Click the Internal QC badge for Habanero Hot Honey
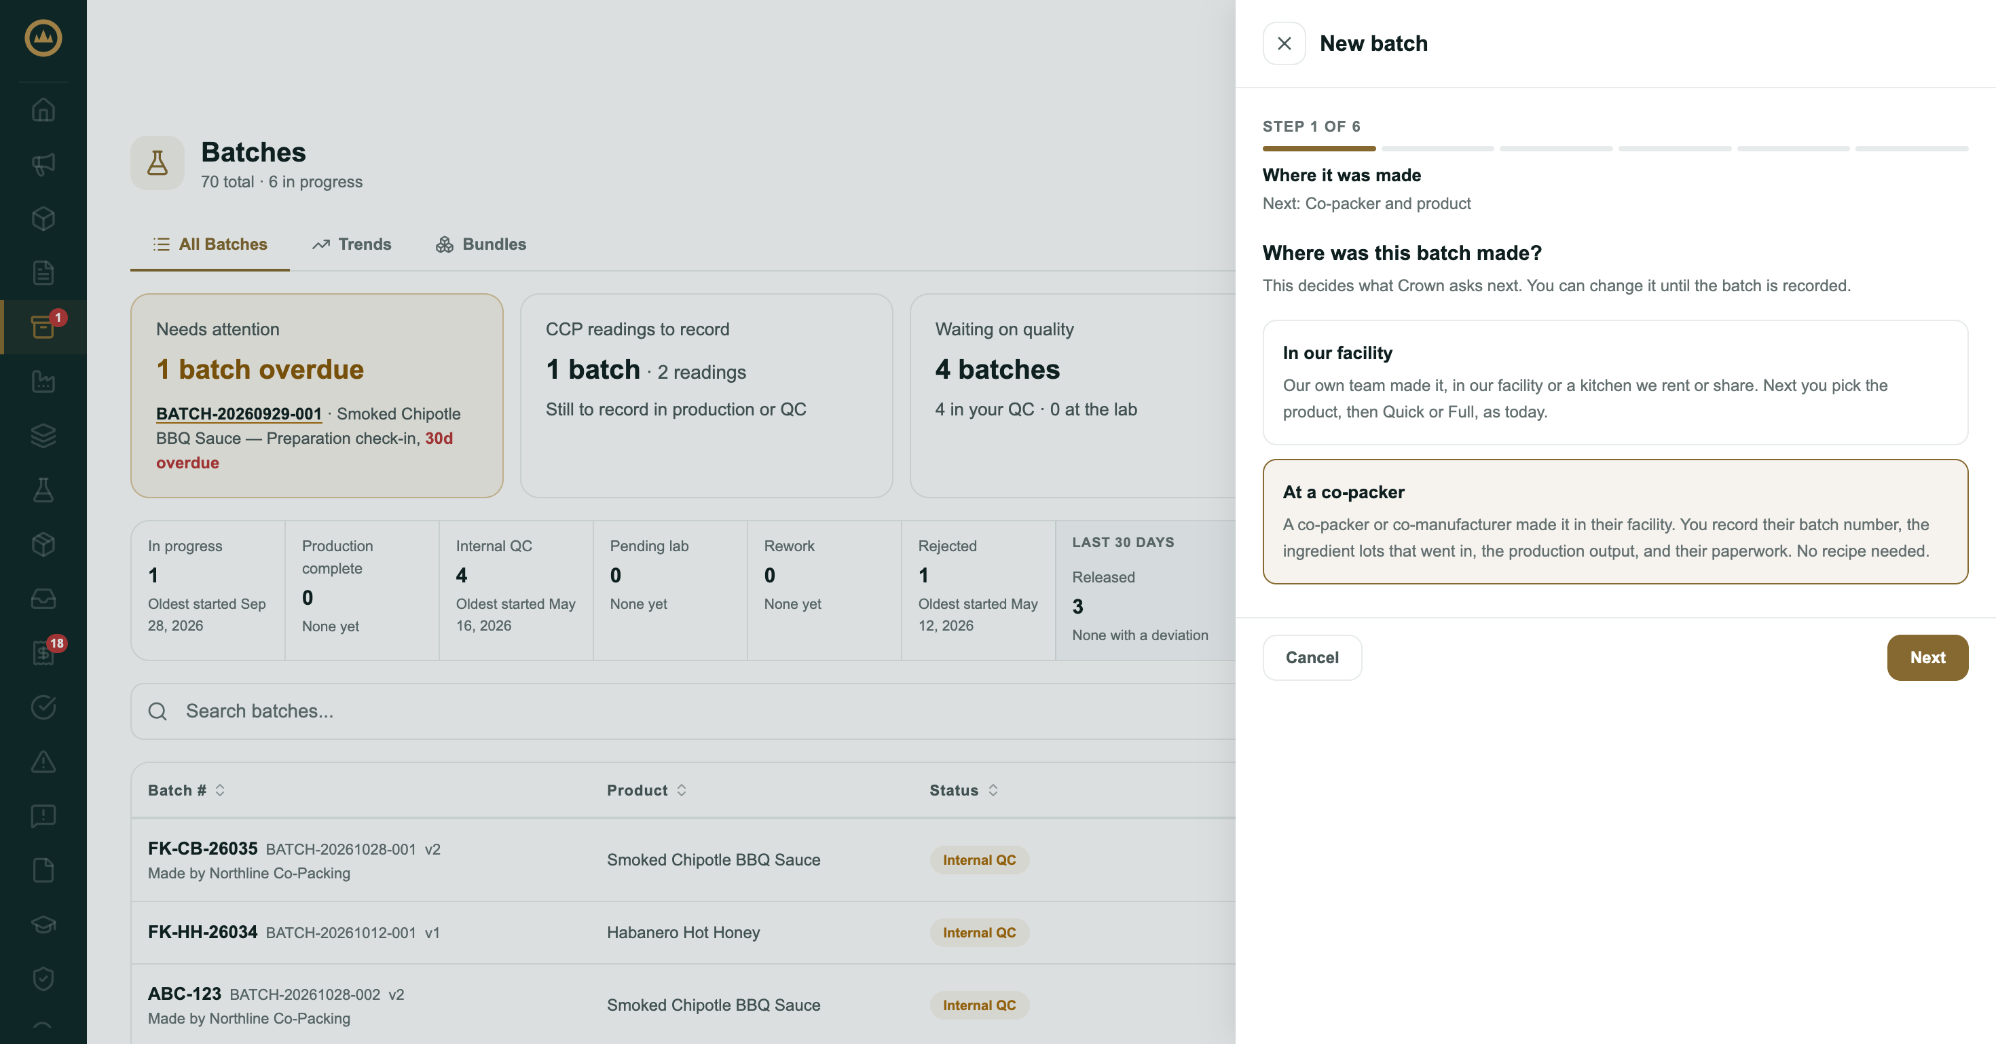The image size is (1996, 1044). click(x=978, y=933)
